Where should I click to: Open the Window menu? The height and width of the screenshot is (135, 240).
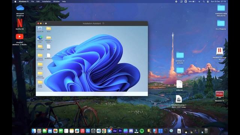(x=56, y=1)
